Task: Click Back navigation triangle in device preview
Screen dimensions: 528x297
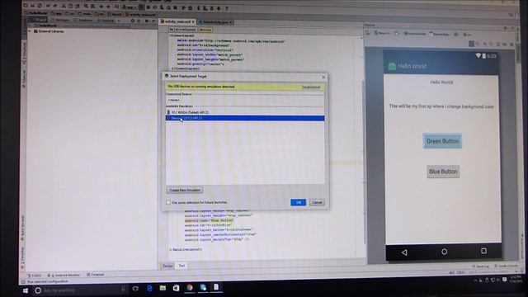Action: (404, 252)
